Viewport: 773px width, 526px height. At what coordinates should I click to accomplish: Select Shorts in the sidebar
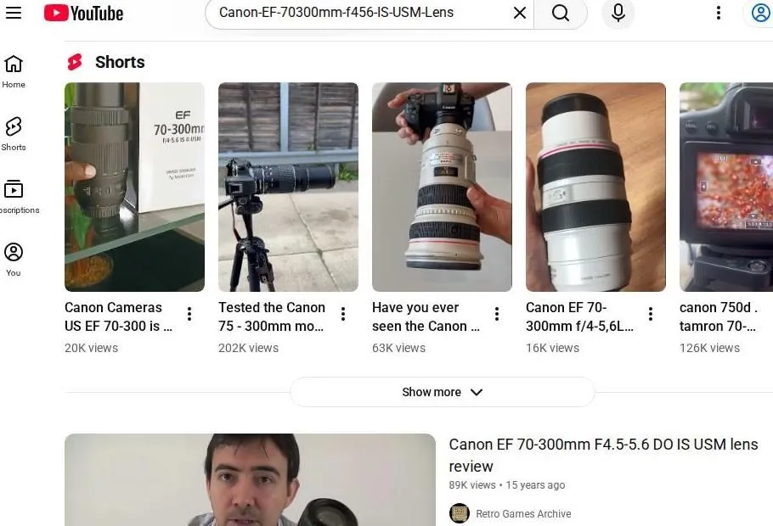coord(14,134)
